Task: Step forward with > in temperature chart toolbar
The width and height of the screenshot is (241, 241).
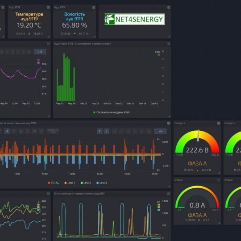Action: click(24, 52)
